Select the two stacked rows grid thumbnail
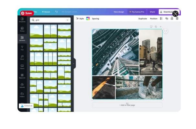196x129 pixels. (x=64, y=31)
